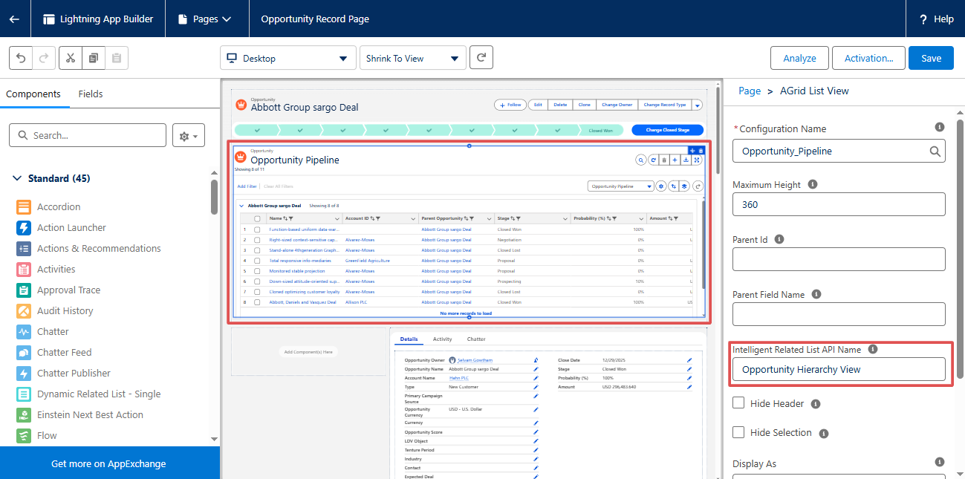Click info icon next to Maximum Height
Image resolution: width=965 pixels, height=479 pixels.
click(813, 184)
